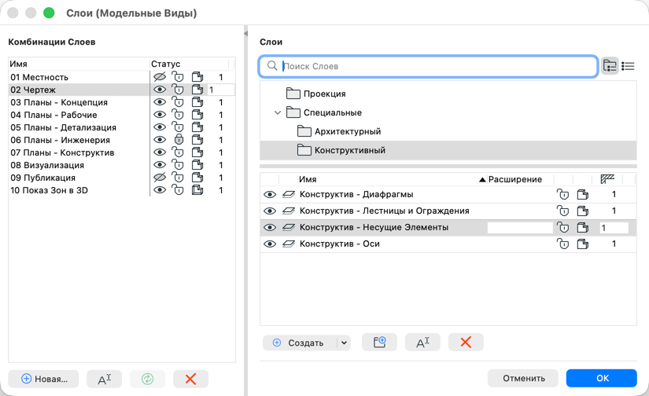
Task: Switch to flat list view of layers
Action: tap(628, 66)
